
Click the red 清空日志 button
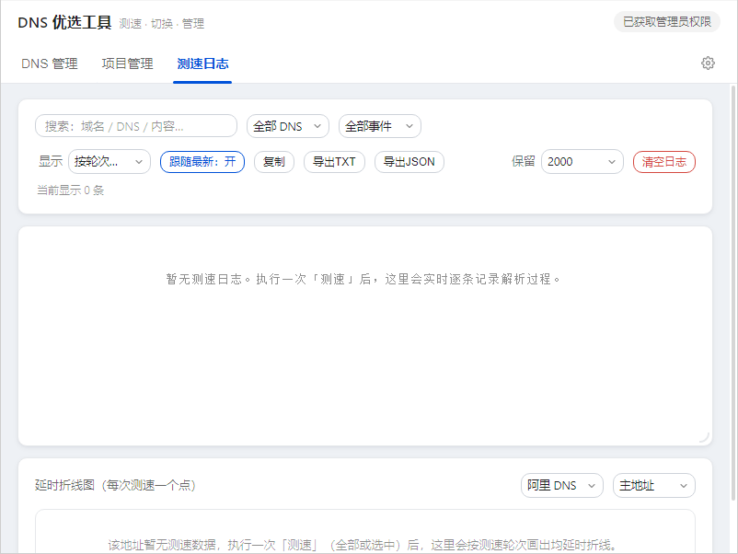(664, 162)
